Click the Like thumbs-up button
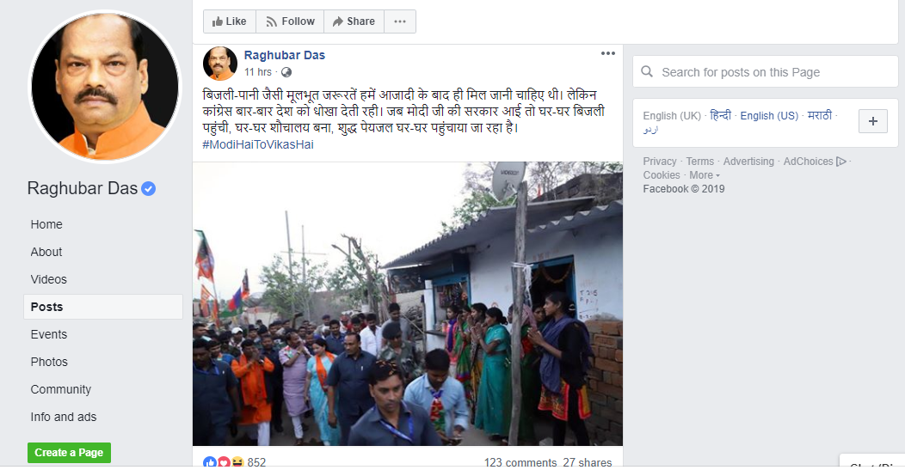 pyautogui.click(x=230, y=21)
